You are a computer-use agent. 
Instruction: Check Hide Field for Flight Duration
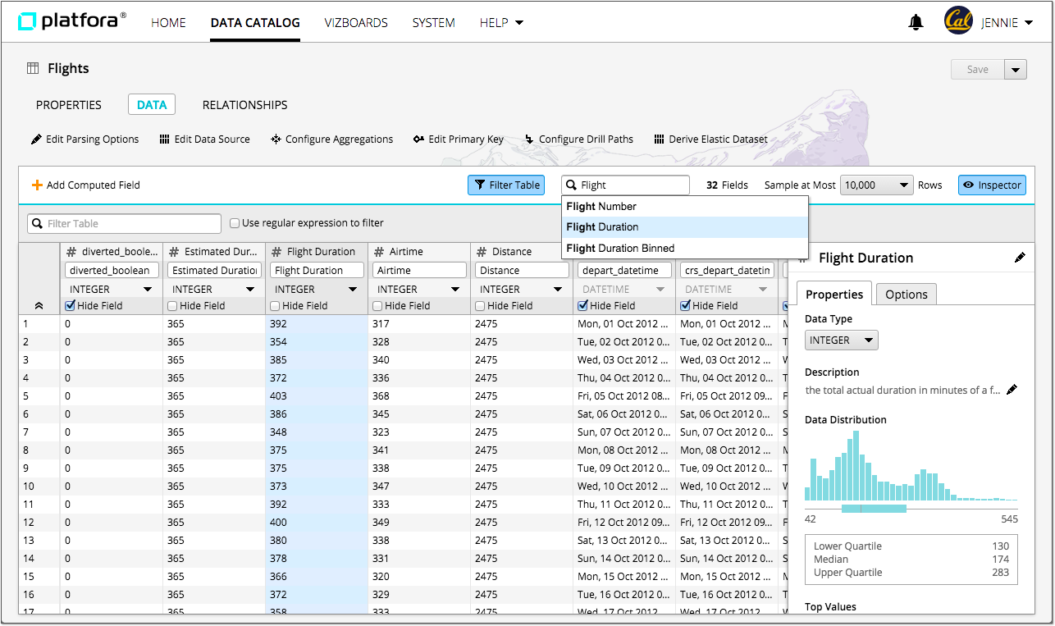(x=275, y=306)
